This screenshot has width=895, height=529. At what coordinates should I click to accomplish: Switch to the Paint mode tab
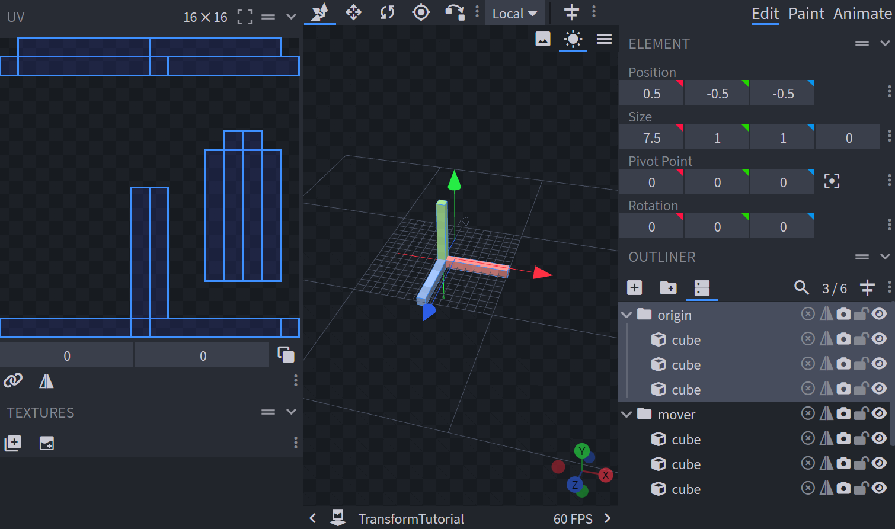point(806,14)
